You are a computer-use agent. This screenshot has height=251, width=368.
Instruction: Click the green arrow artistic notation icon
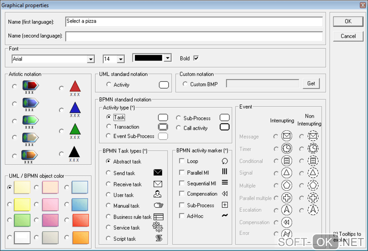[x=31, y=120]
